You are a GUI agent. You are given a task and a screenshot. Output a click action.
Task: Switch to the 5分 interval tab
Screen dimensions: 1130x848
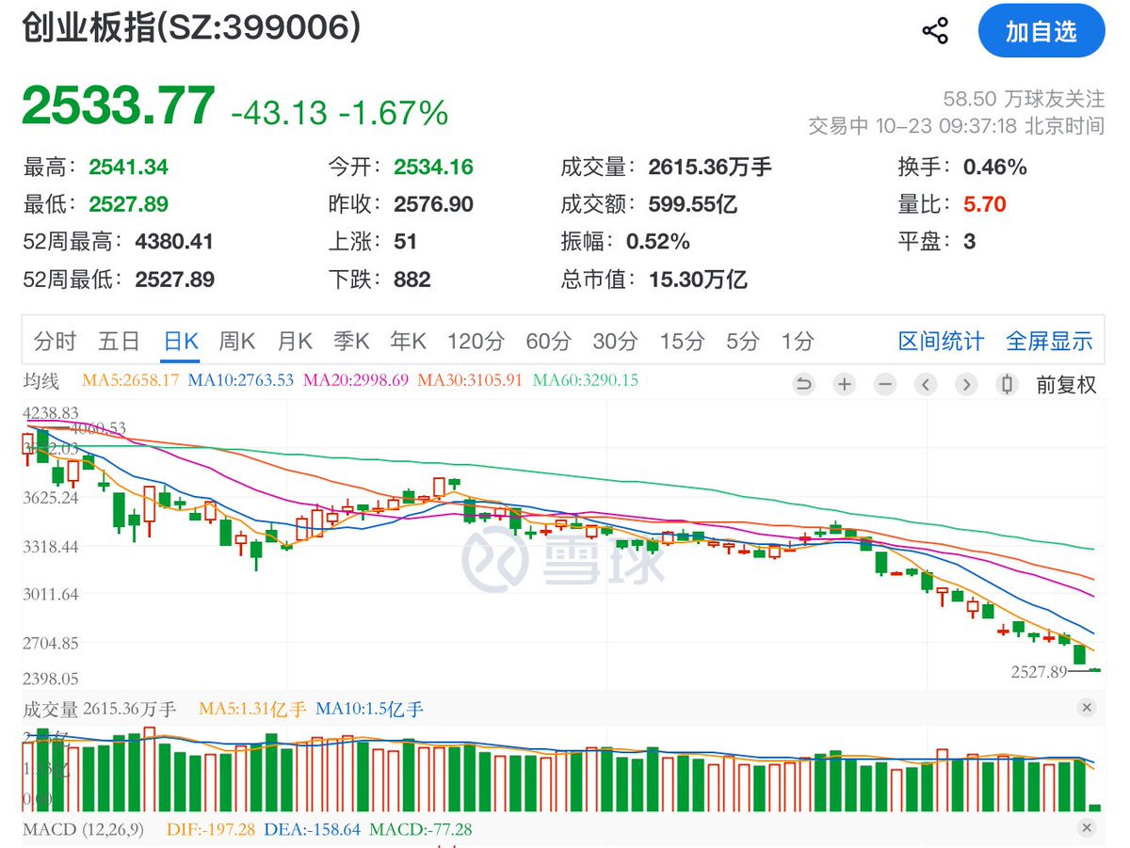[742, 341]
